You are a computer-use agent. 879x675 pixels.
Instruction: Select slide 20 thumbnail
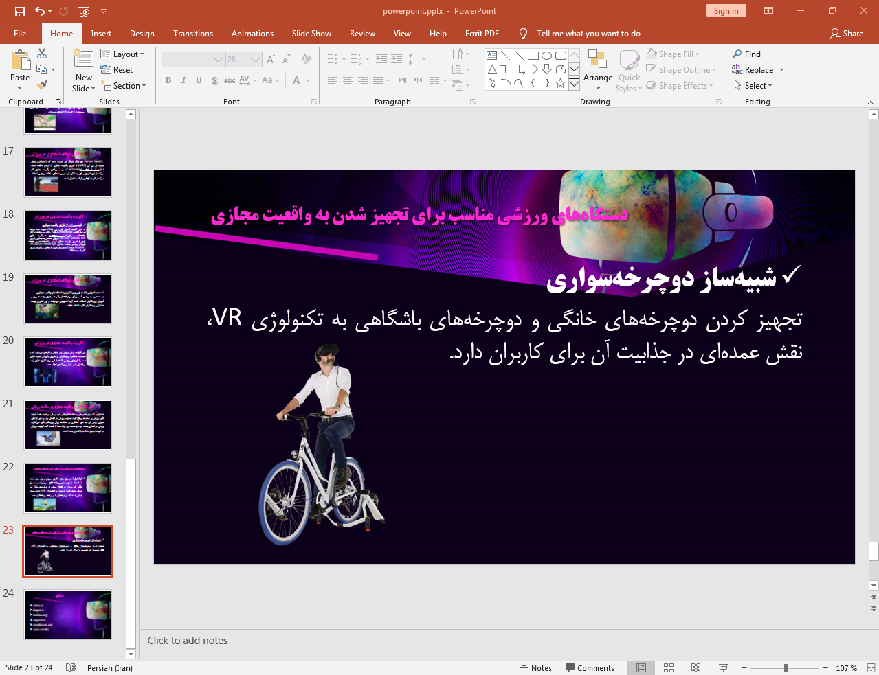click(x=67, y=362)
